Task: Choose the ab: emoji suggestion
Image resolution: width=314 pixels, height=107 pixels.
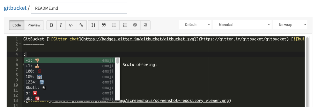Action: click(70, 98)
